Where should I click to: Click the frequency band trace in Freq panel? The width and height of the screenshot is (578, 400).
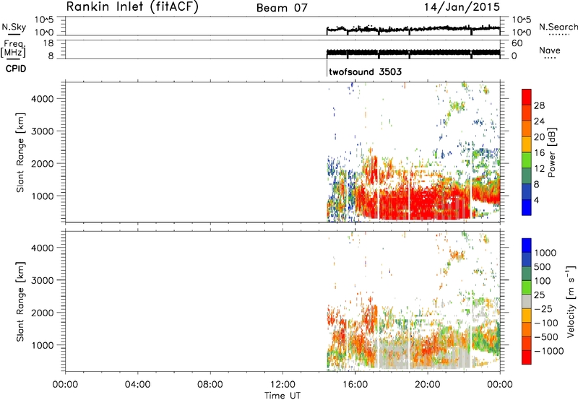[x=413, y=52]
